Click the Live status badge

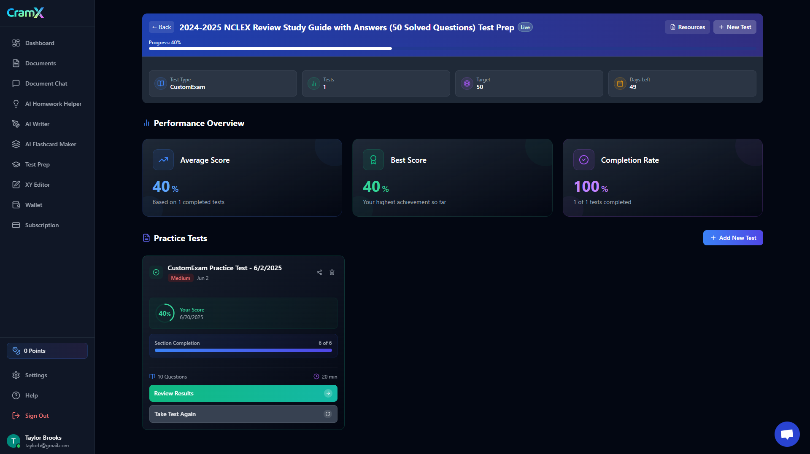pos(525,27)
